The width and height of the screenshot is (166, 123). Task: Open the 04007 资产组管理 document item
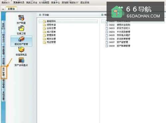tap(117, 42)
